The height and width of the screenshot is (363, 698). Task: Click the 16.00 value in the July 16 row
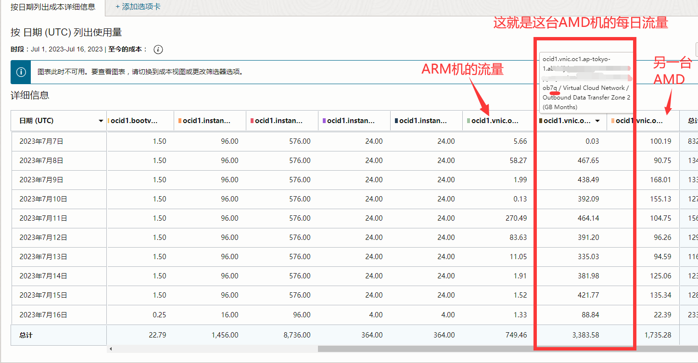click(229, 315)
